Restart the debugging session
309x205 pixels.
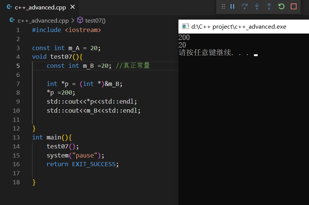tap(281, 6)
